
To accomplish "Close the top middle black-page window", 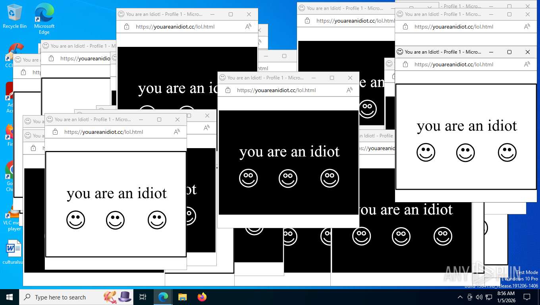I will [249, 14].
